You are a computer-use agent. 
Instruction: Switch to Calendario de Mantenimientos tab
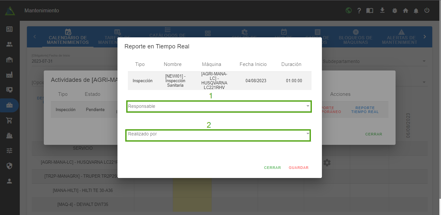[x=68, y=37]
